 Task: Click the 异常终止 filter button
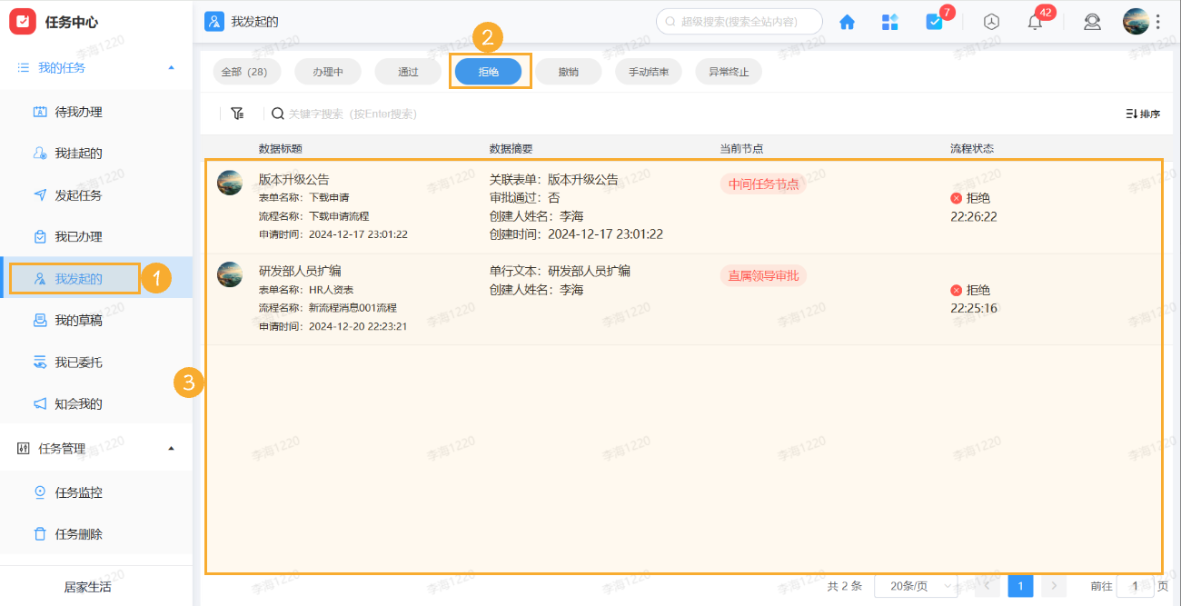pyautogui.click(x=728, y=71)
